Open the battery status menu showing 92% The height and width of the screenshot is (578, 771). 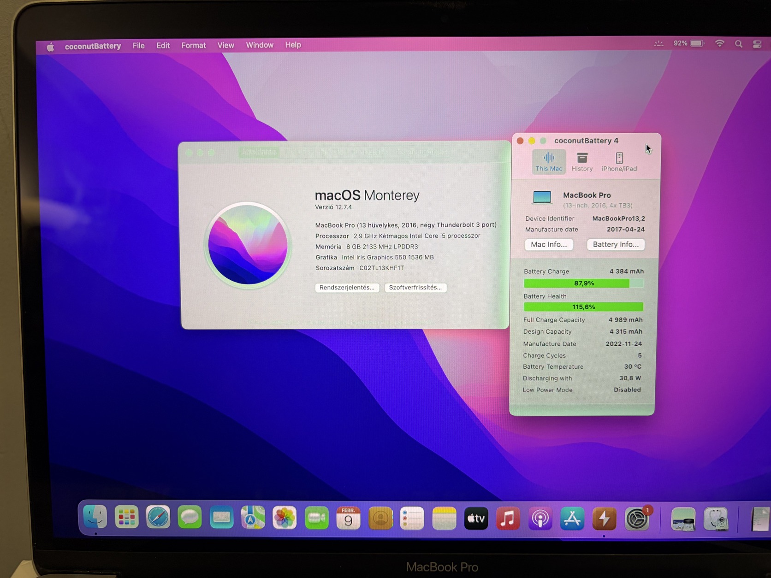[x=688, y=43]
